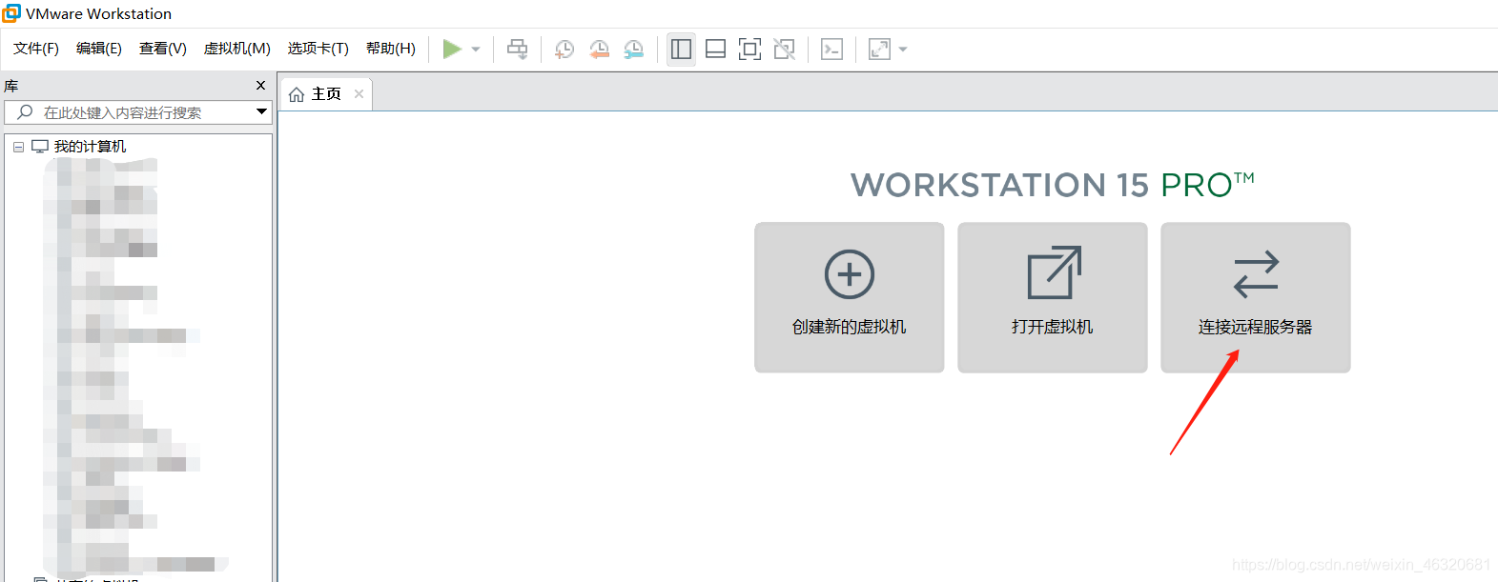
Task: Open the snapshot manager wrench clock icon
Action: 634,49
